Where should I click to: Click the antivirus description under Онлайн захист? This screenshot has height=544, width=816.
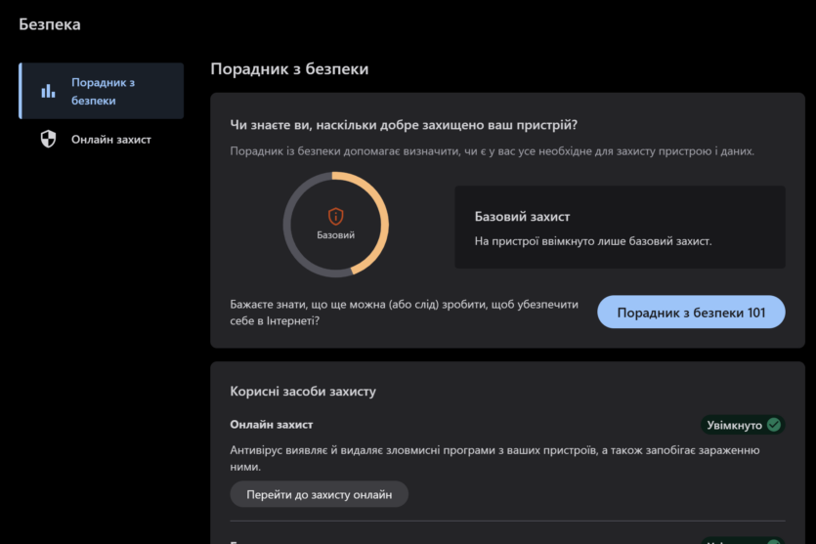494,458
